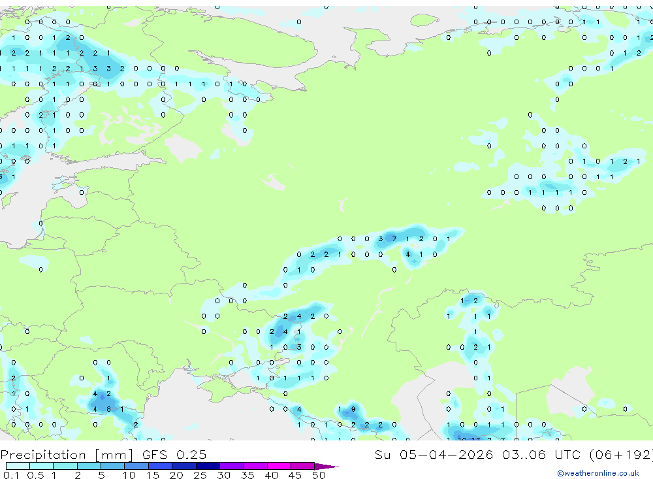The width and height of the screenshot is (653, 479).
Task: Click the precipitation value 8 on map
Action: tap(108, 409)
